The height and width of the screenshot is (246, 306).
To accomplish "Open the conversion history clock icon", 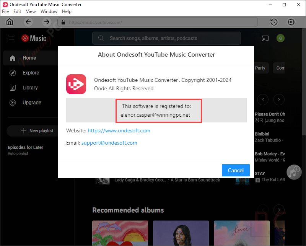I will [274, 22].
